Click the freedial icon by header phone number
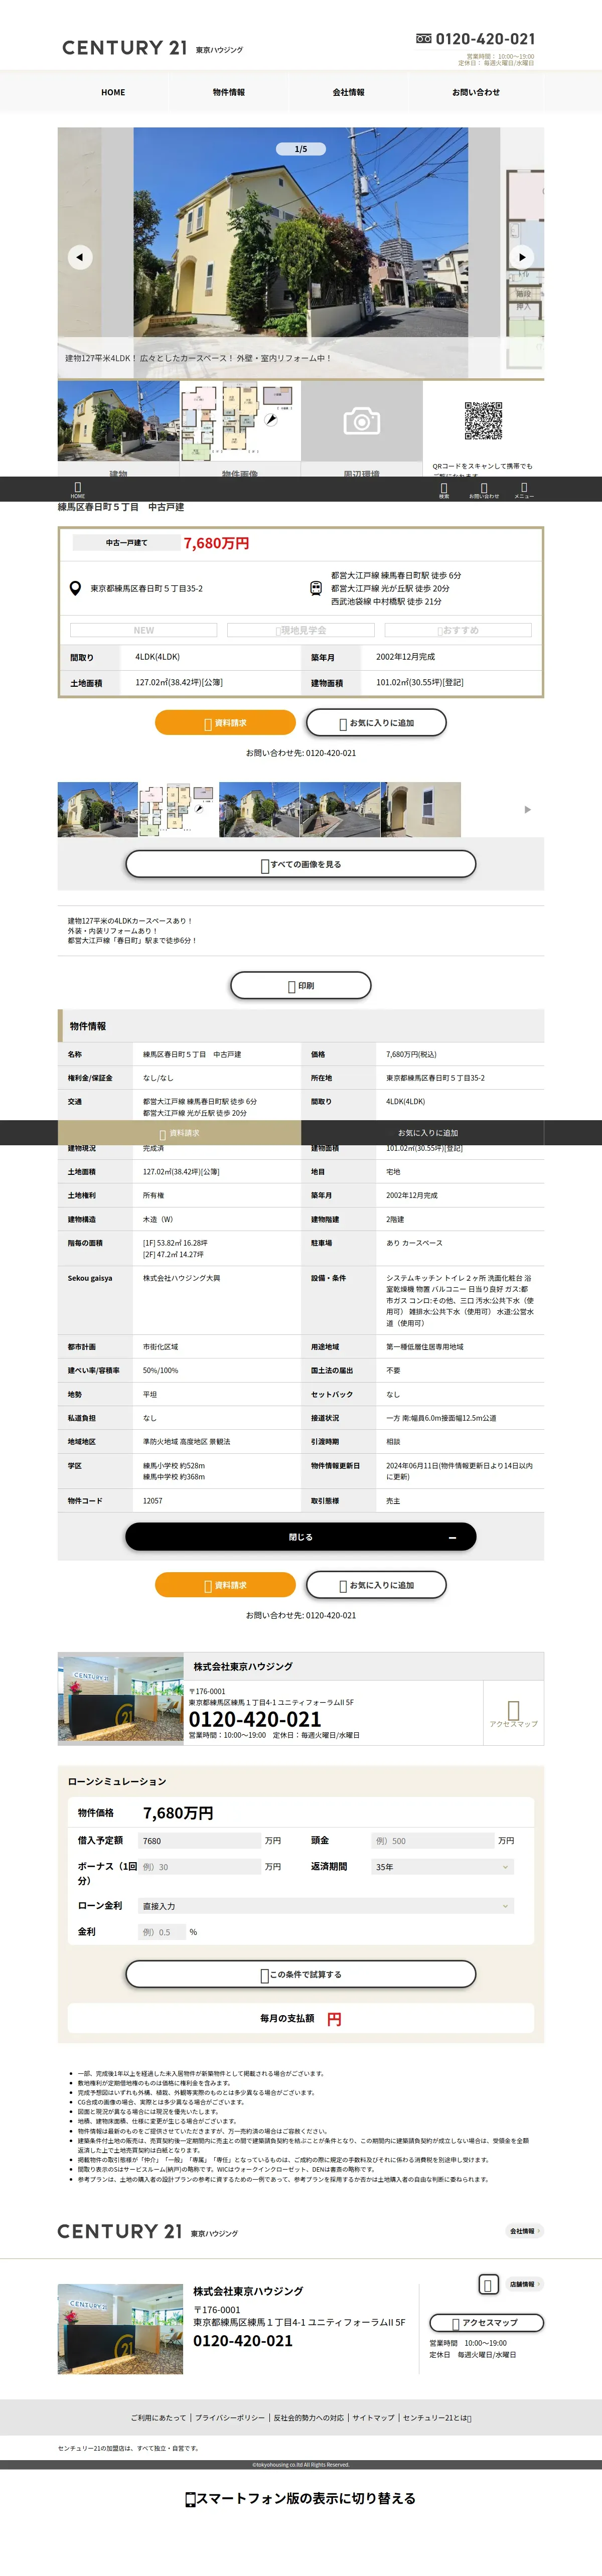602x2576 pixels. tap(424, 38)
